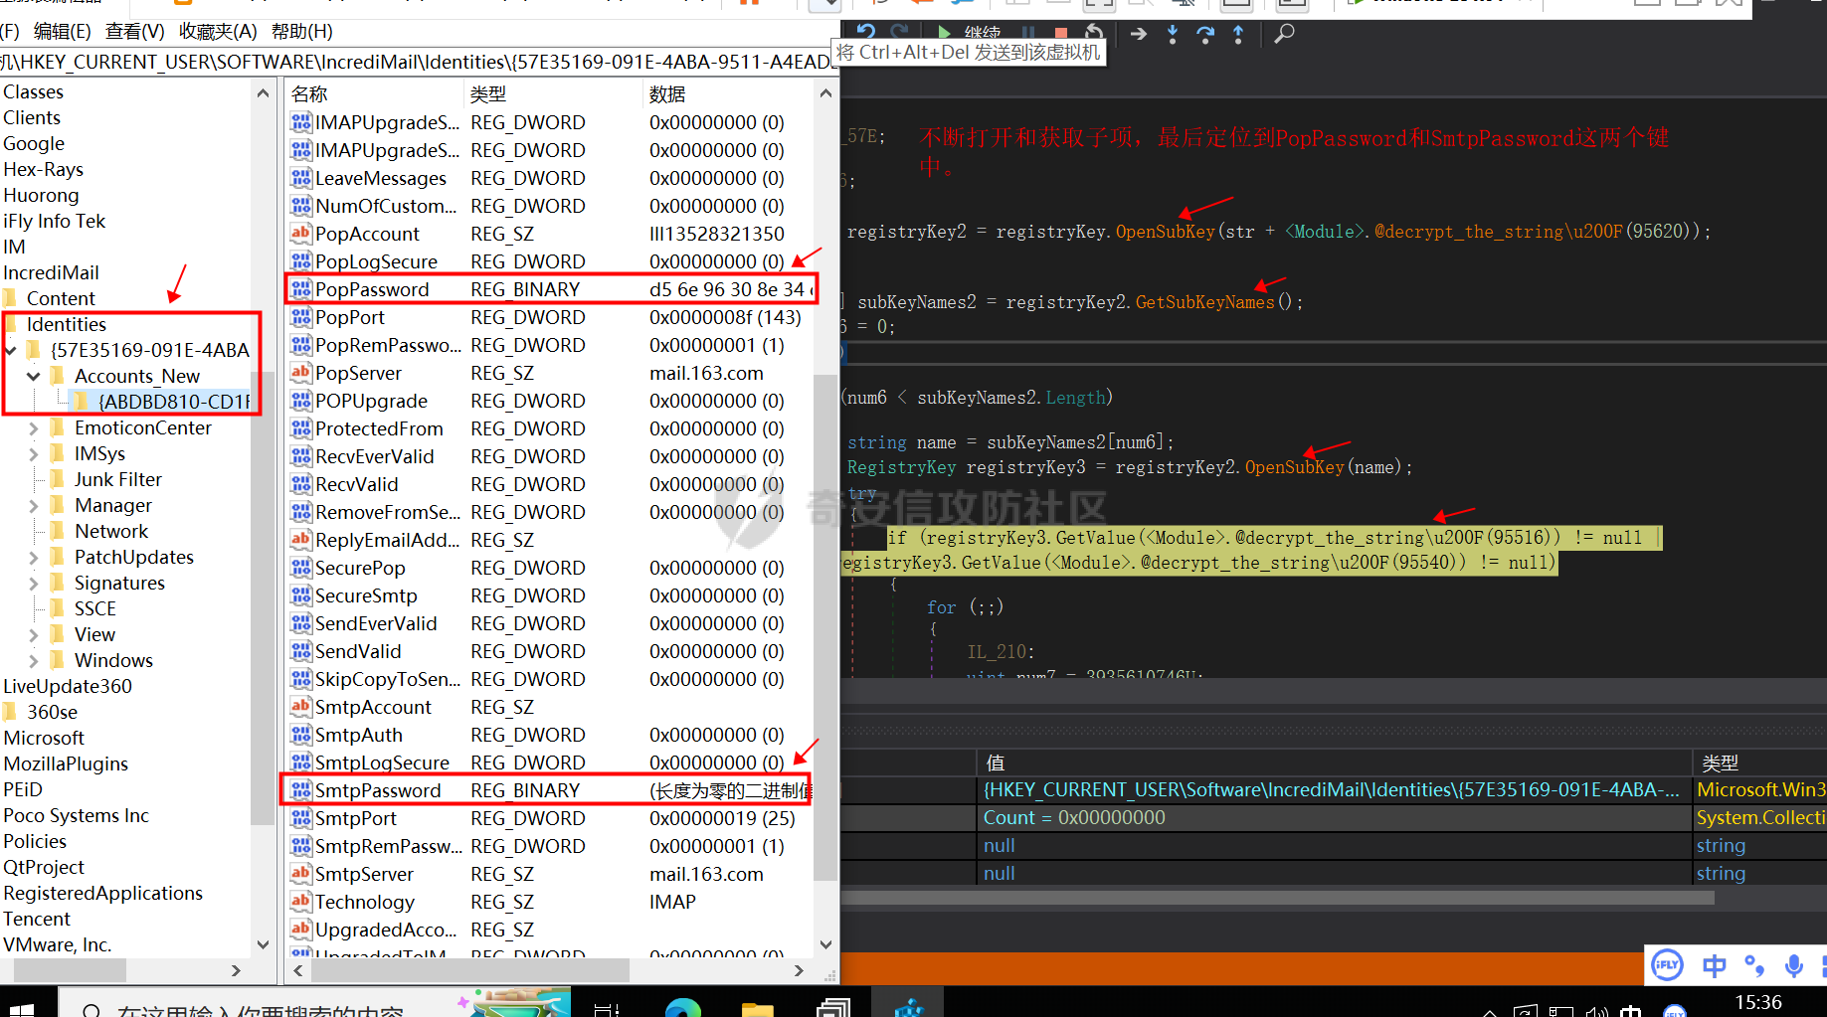Collapse the {57E35169-091E-4ABA key
The width and height of the screenshot is (1827, 1017).
pos(11,350)
